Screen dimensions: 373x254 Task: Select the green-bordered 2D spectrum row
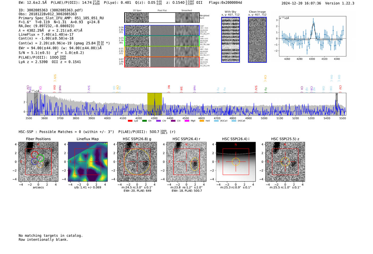pyautogui.click(x=162, y=41)
